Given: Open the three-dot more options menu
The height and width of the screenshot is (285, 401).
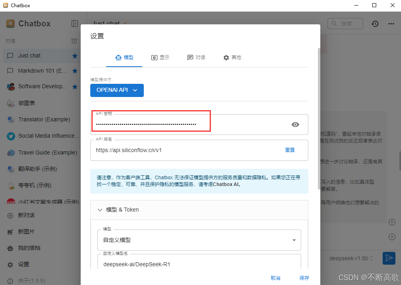Looking at the screenshot, I should pyautogui.click(x=391, y=24).
